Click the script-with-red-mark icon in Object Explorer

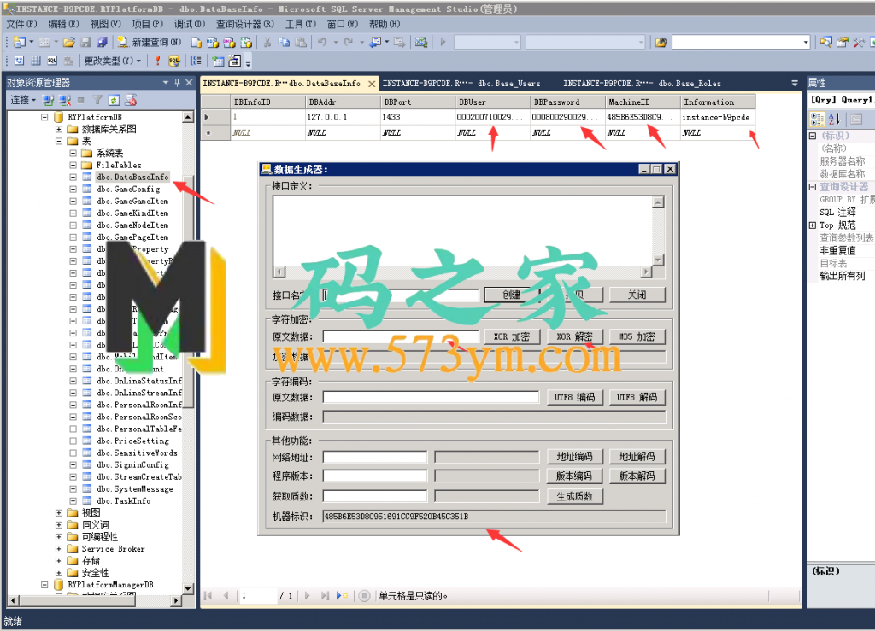[x=131, y=101]
